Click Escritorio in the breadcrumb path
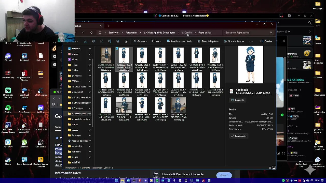This screenshot has width=326, height=183. [114, 33]
